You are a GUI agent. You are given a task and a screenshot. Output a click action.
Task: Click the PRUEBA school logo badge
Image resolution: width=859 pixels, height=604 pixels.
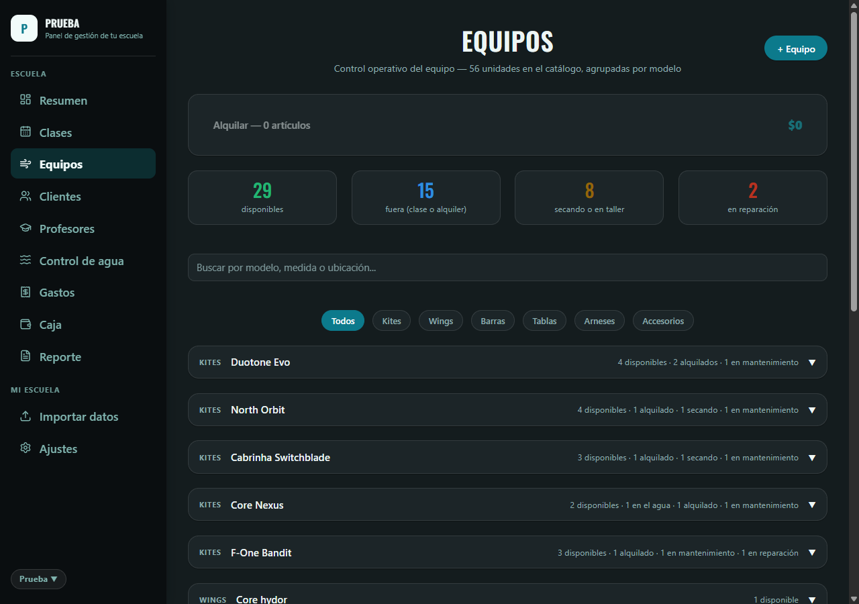(x=24, y=28)
